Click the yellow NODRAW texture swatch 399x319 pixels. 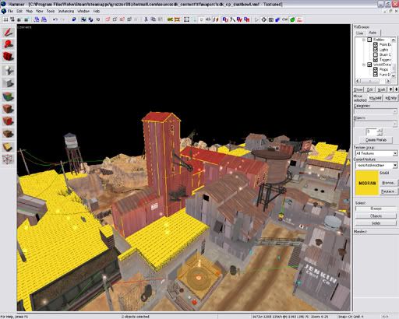point(367,183)
